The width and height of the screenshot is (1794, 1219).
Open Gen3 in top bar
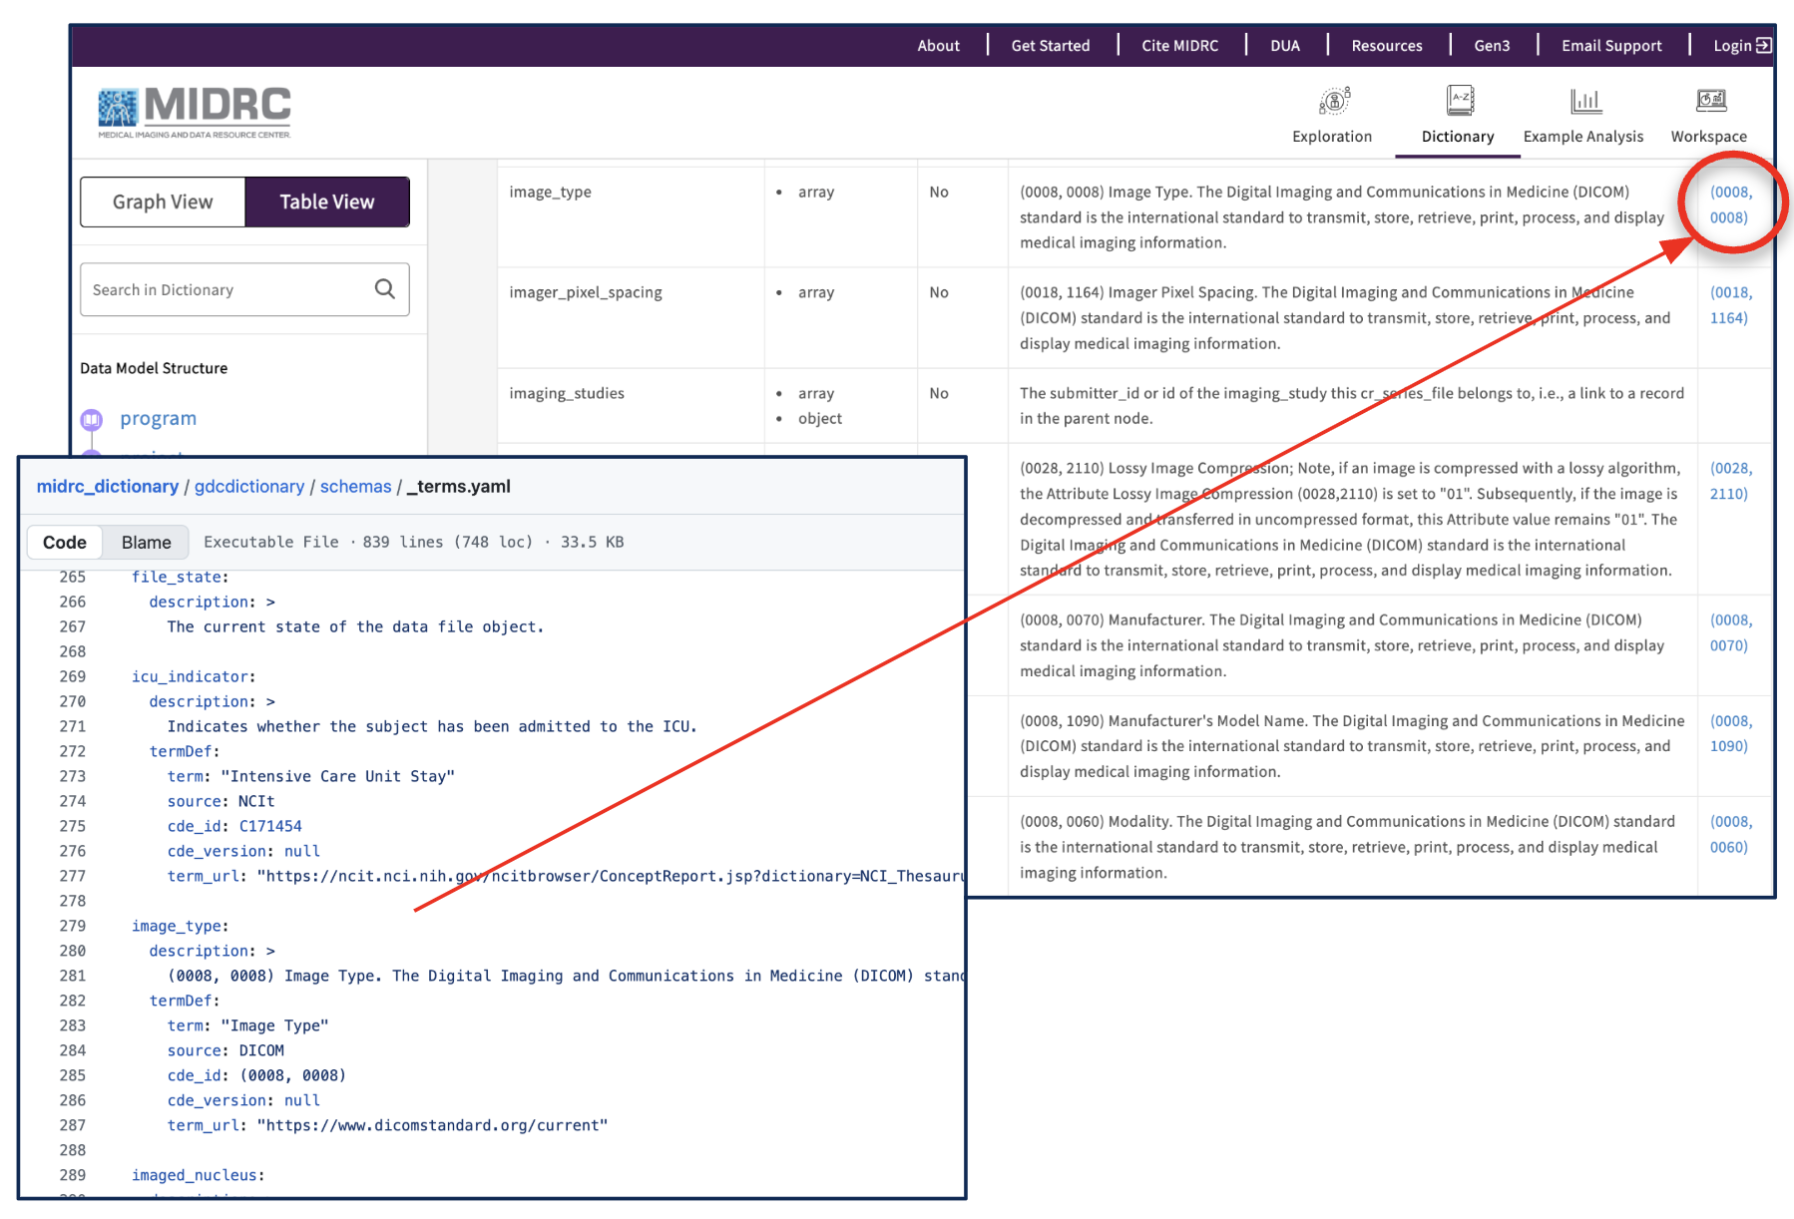[x=1492, y=45]
